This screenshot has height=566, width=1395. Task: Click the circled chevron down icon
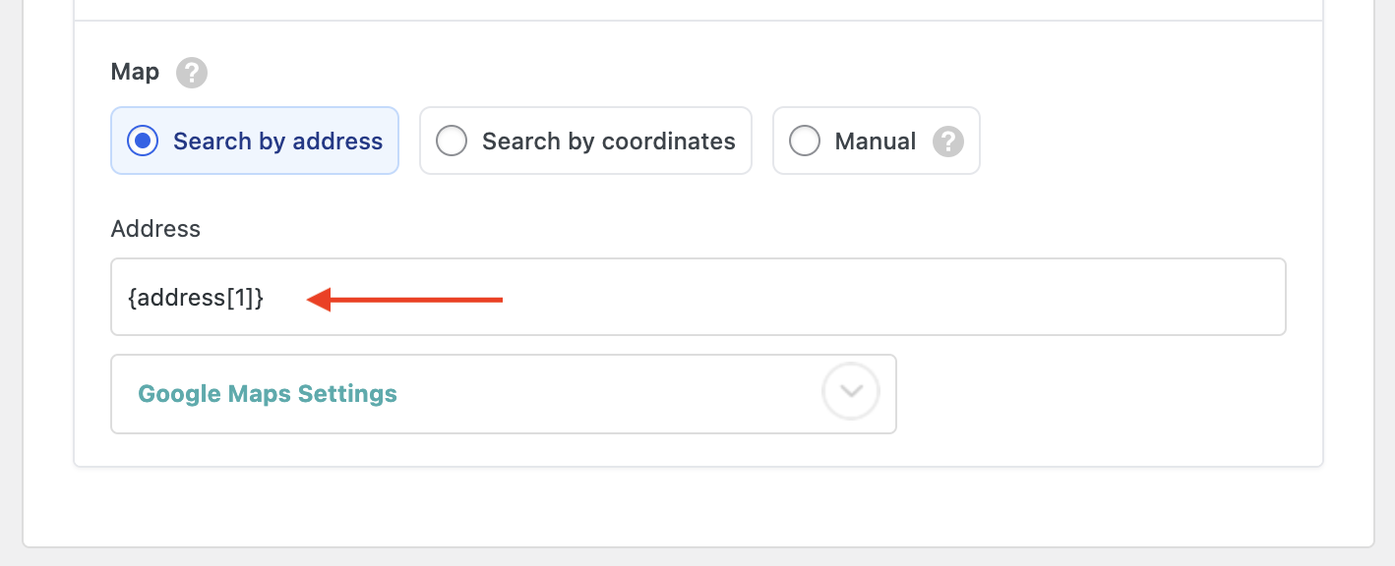coord(851,393)
